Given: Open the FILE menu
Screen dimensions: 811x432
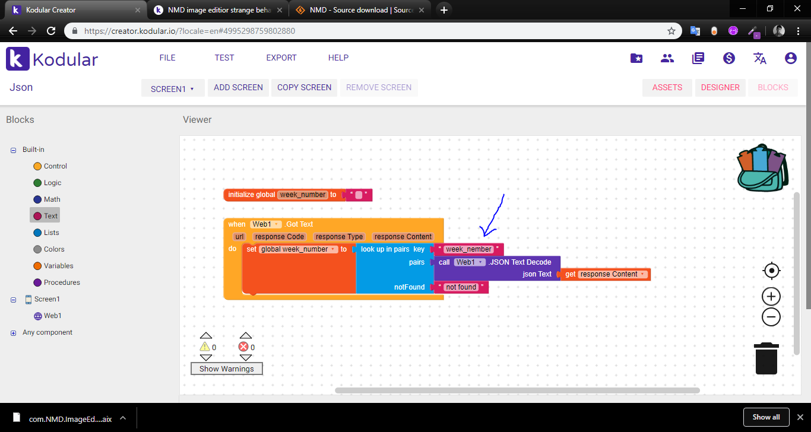Looking at the screenshot, I should (167, 58).
